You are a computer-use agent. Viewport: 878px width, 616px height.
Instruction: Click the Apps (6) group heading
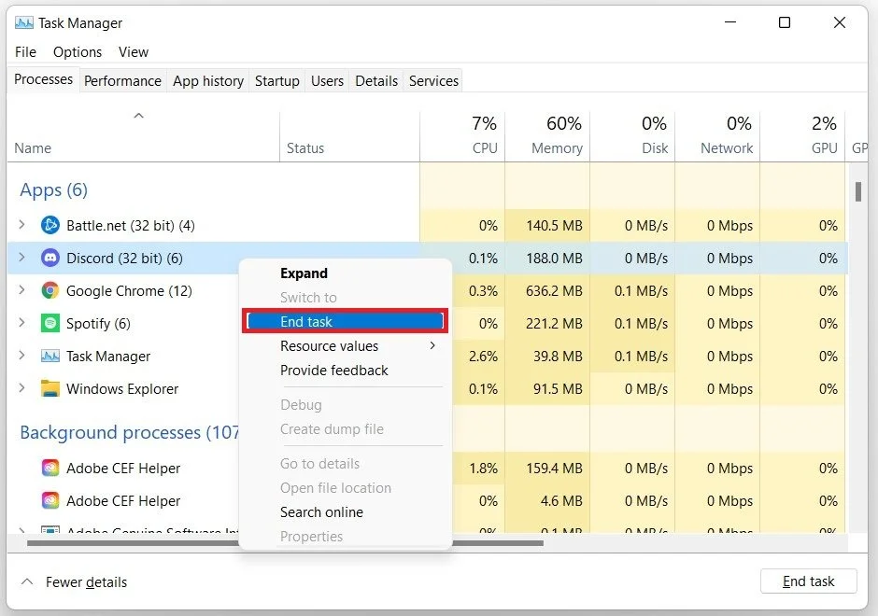54,190
